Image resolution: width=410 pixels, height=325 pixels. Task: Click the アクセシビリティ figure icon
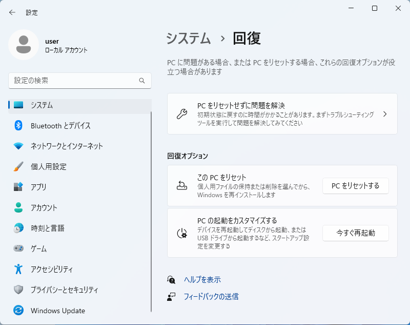pos(18,269)
